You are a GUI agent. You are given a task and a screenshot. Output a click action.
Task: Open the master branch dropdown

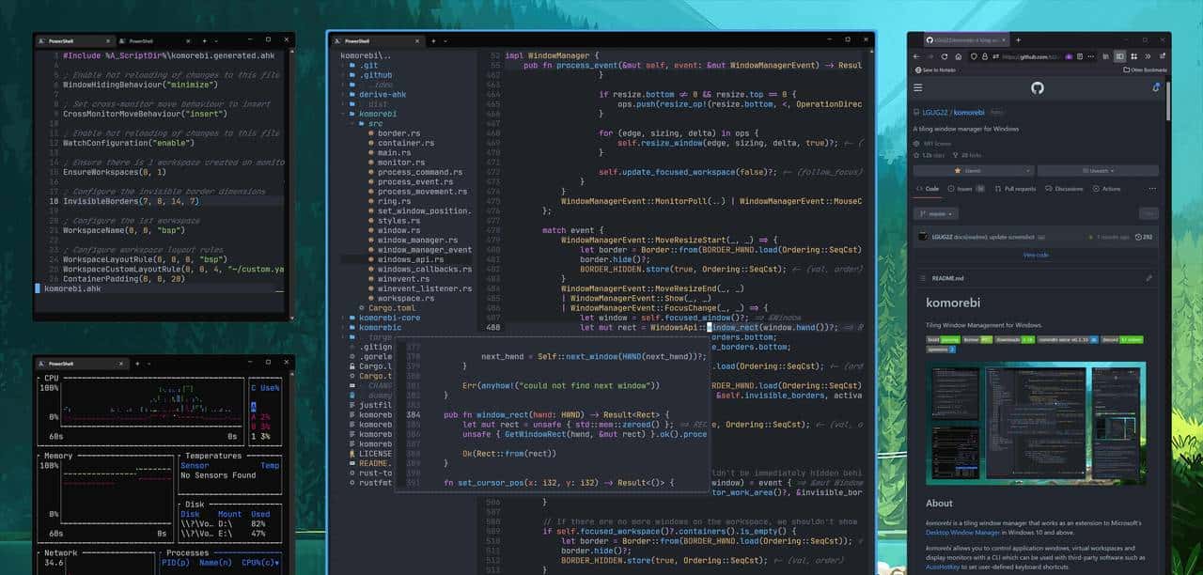point(935,214)
